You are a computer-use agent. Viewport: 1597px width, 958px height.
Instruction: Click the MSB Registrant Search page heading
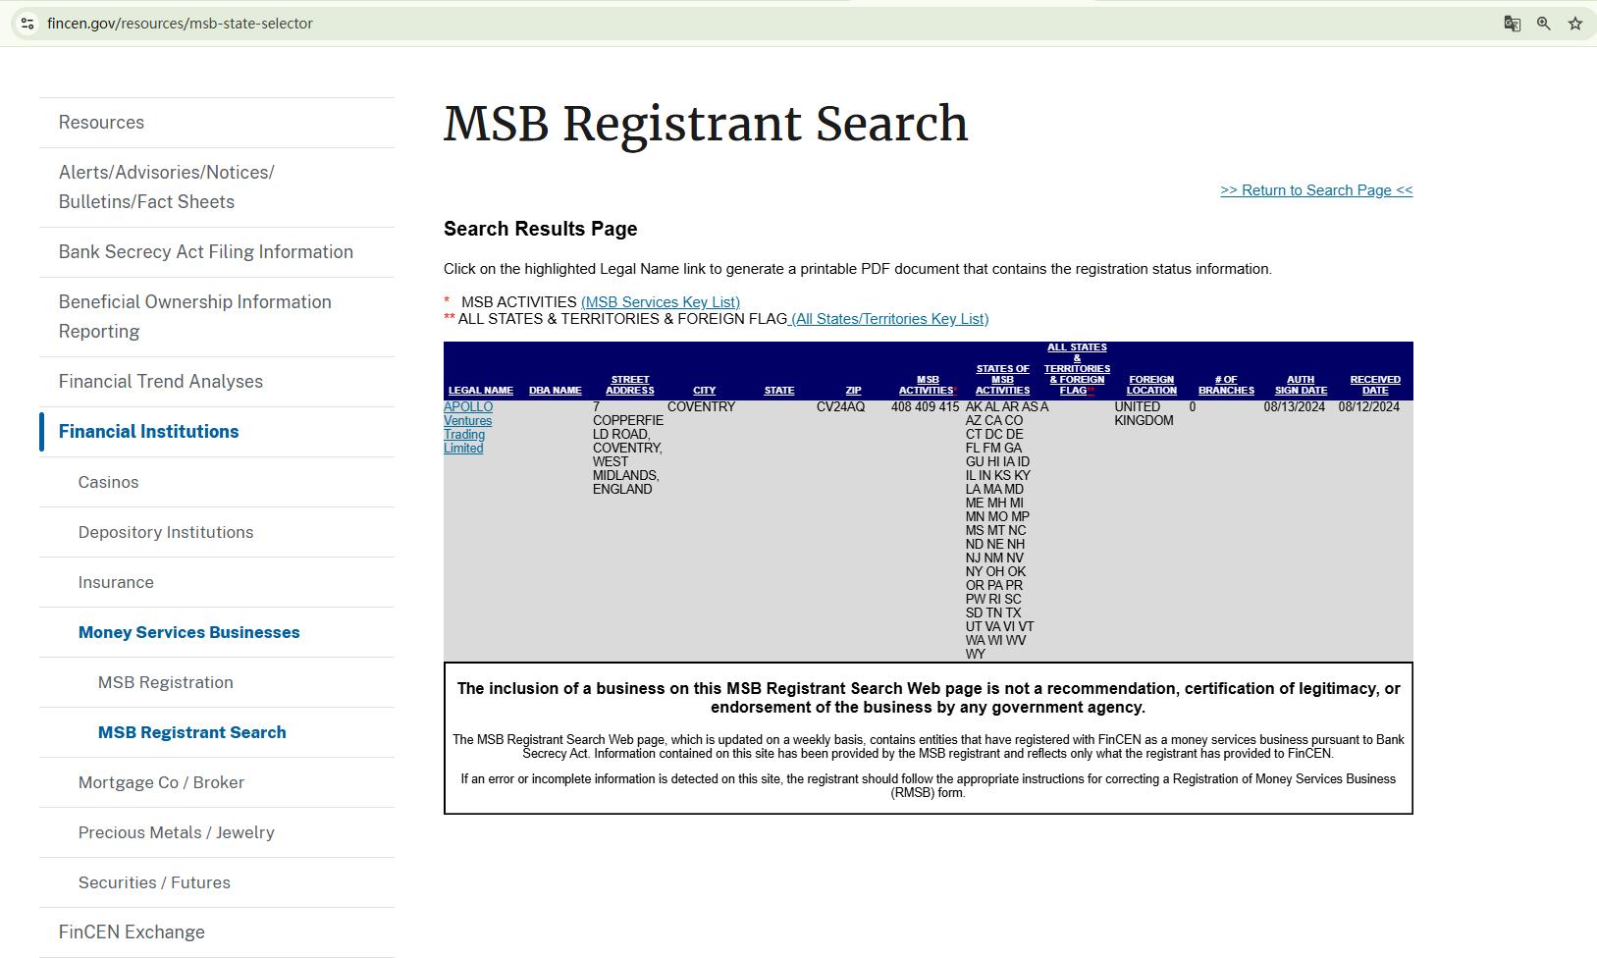[706, 124]
